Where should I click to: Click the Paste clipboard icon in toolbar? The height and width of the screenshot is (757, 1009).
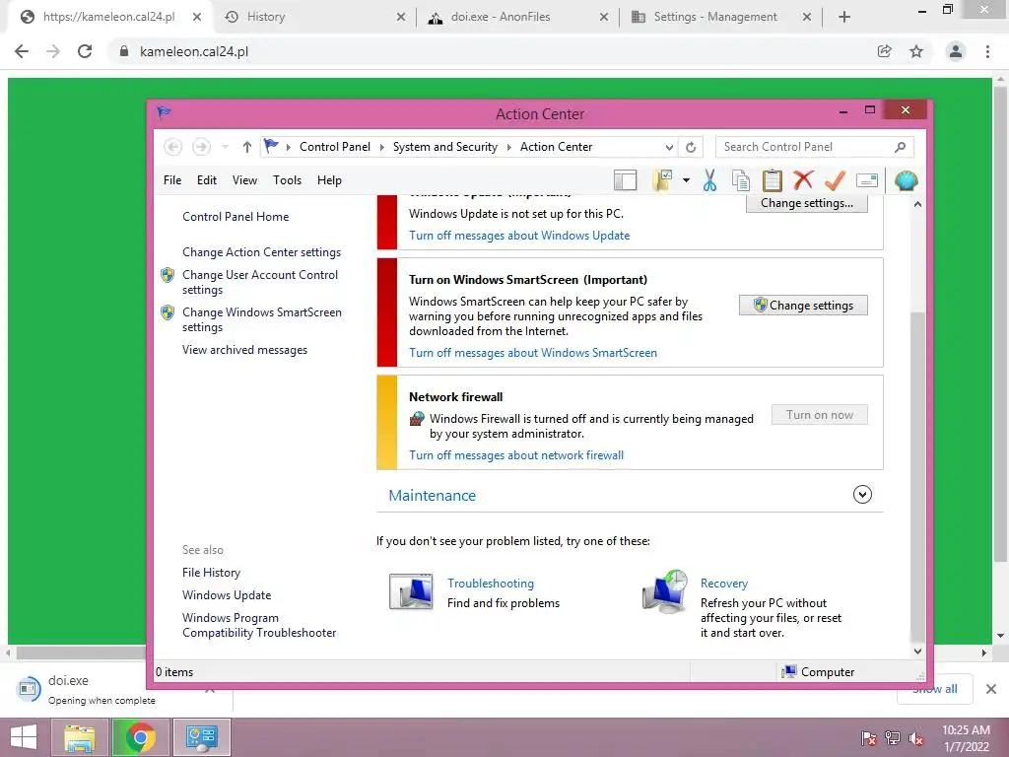coord(773,181)
